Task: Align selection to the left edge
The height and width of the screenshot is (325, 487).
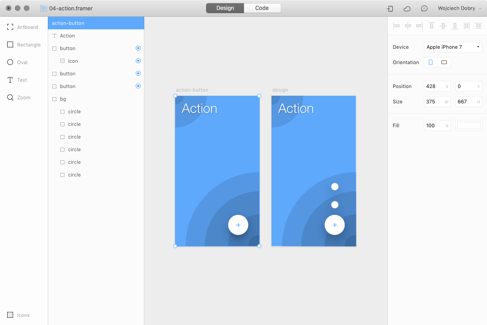Action: click(x=396, y=26)
